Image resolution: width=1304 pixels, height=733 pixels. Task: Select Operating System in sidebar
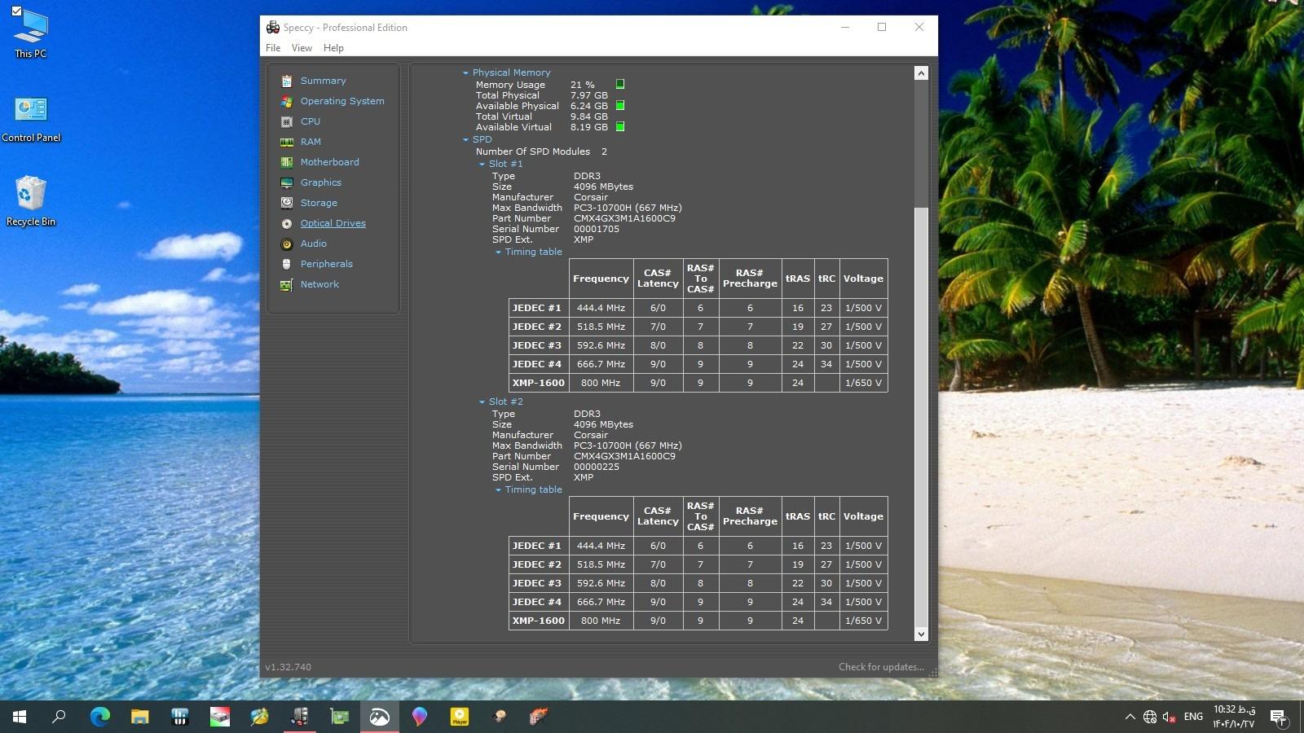pos(341,101)
